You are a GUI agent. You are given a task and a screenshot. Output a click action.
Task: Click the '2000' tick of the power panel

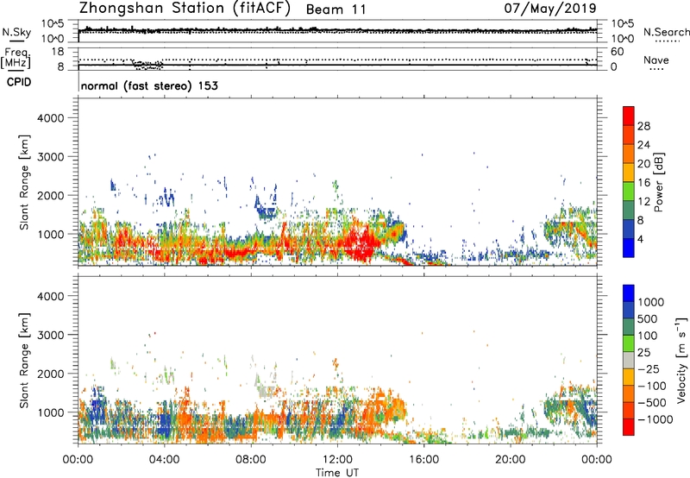pyautogui.click(x=50, y=195)
